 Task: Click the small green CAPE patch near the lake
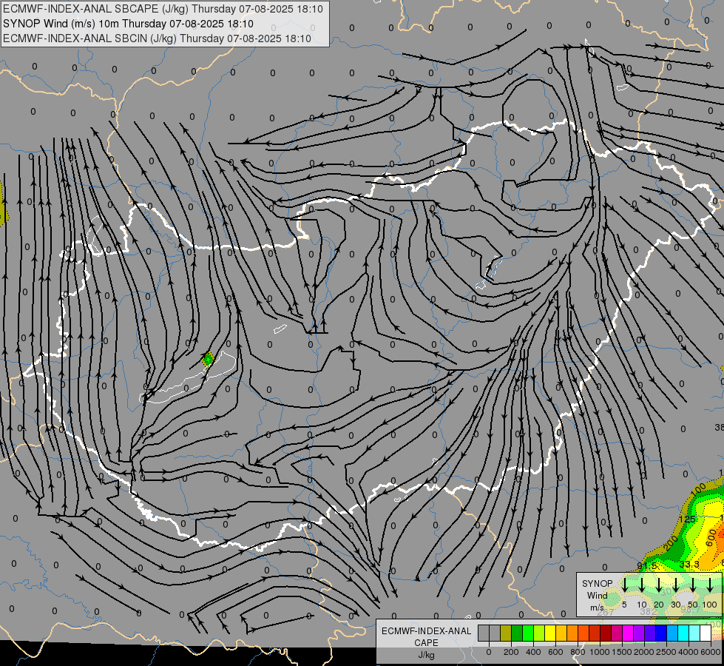209,359
